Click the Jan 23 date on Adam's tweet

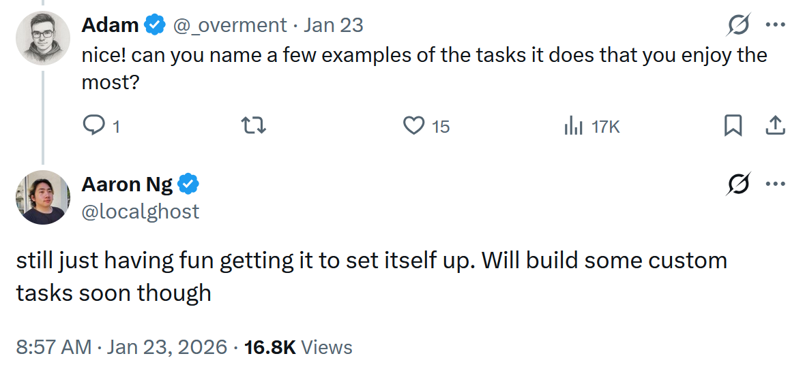pyautogui.click(x=333, y=26)
